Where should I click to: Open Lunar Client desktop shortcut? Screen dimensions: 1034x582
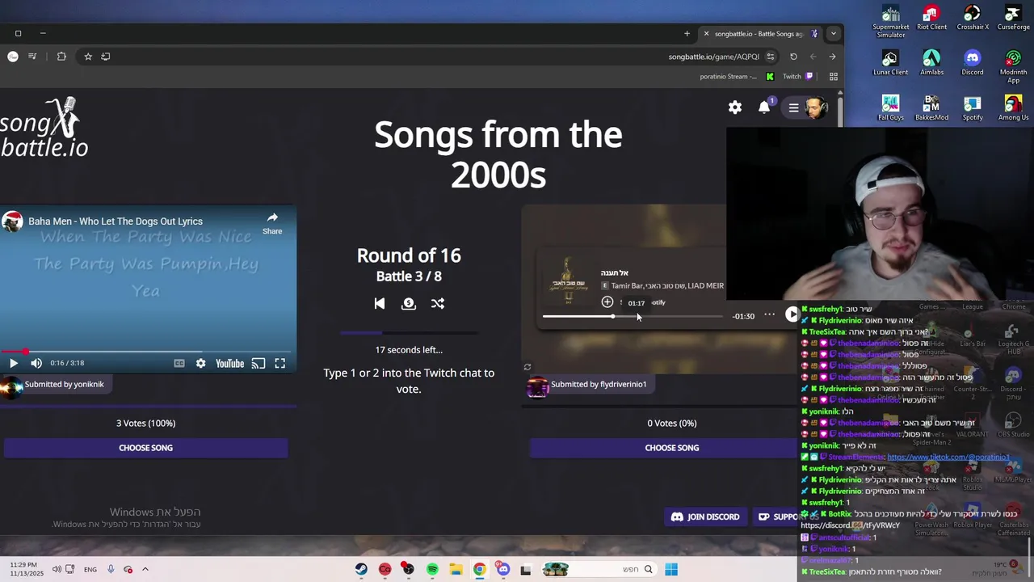891,63
